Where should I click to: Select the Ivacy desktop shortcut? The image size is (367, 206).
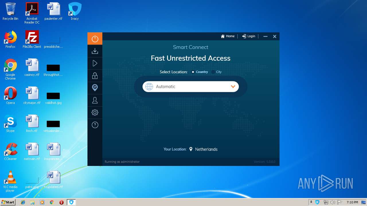pyautogui.click(x=75, y=12)
